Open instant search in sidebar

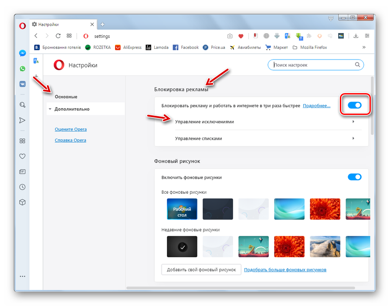coord(22,105)
